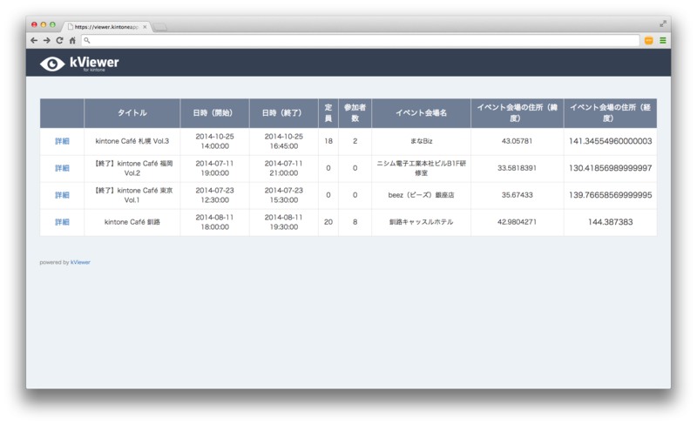The height and width of the screenshot is (425, 697).
Task: Click participant count 2 in 札幌 row
Action: pos(355,141)
